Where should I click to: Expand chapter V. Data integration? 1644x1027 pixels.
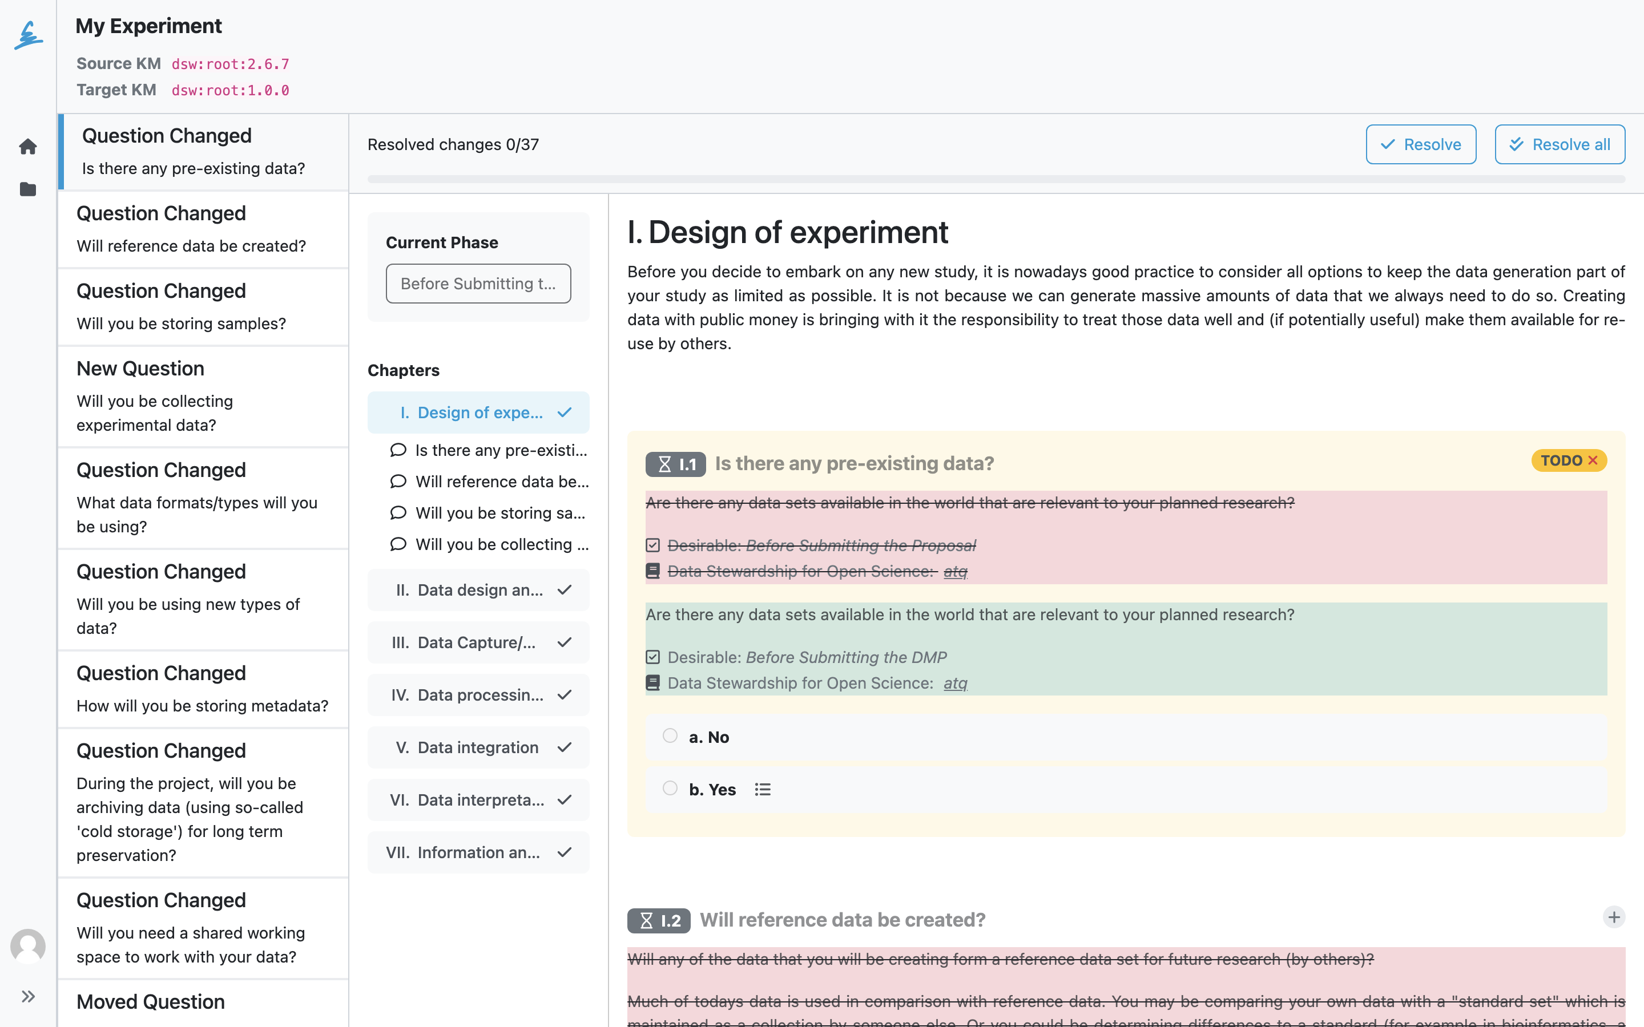pos(478,747)
